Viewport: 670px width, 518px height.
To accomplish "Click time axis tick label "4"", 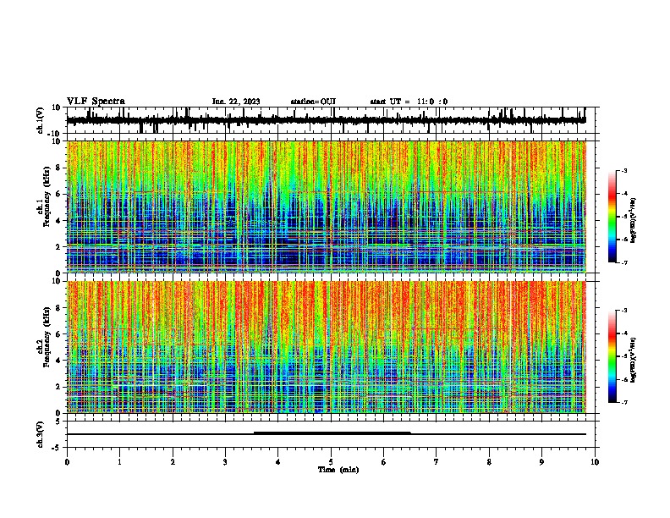I will pos(278,462).
